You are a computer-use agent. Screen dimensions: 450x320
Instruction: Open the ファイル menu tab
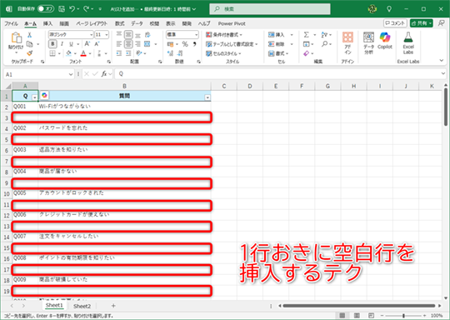click(x=11, y=23)
